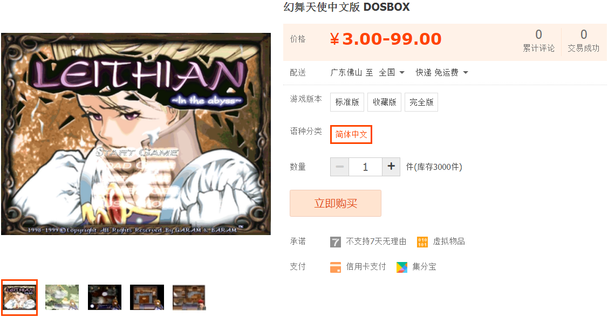Select the 完全版 game version option
The height and width of the screenshot is (317, 608).
click(421, 102)
